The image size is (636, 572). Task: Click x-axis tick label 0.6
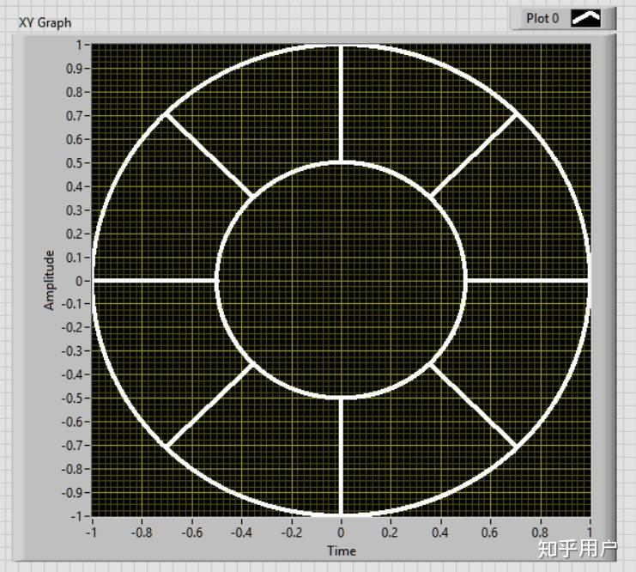pyautogui.click(x=489, y=532)
